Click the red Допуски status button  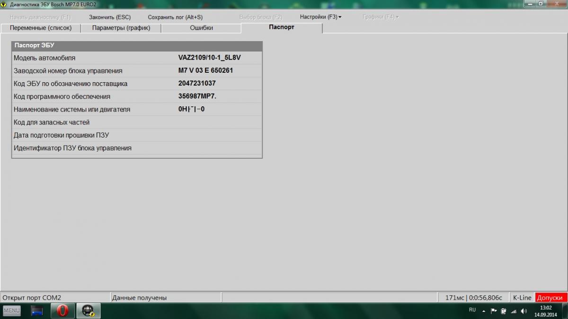[551, 298]
